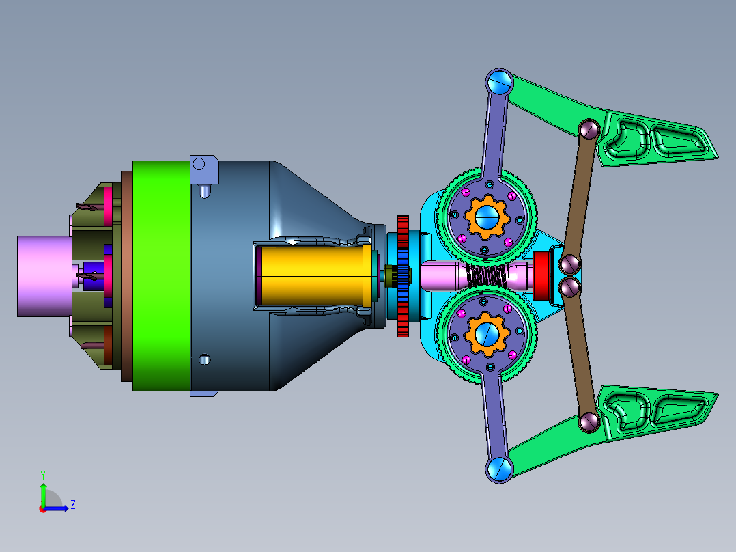Select the brown disk behind green ring

[x=126, y=276]
